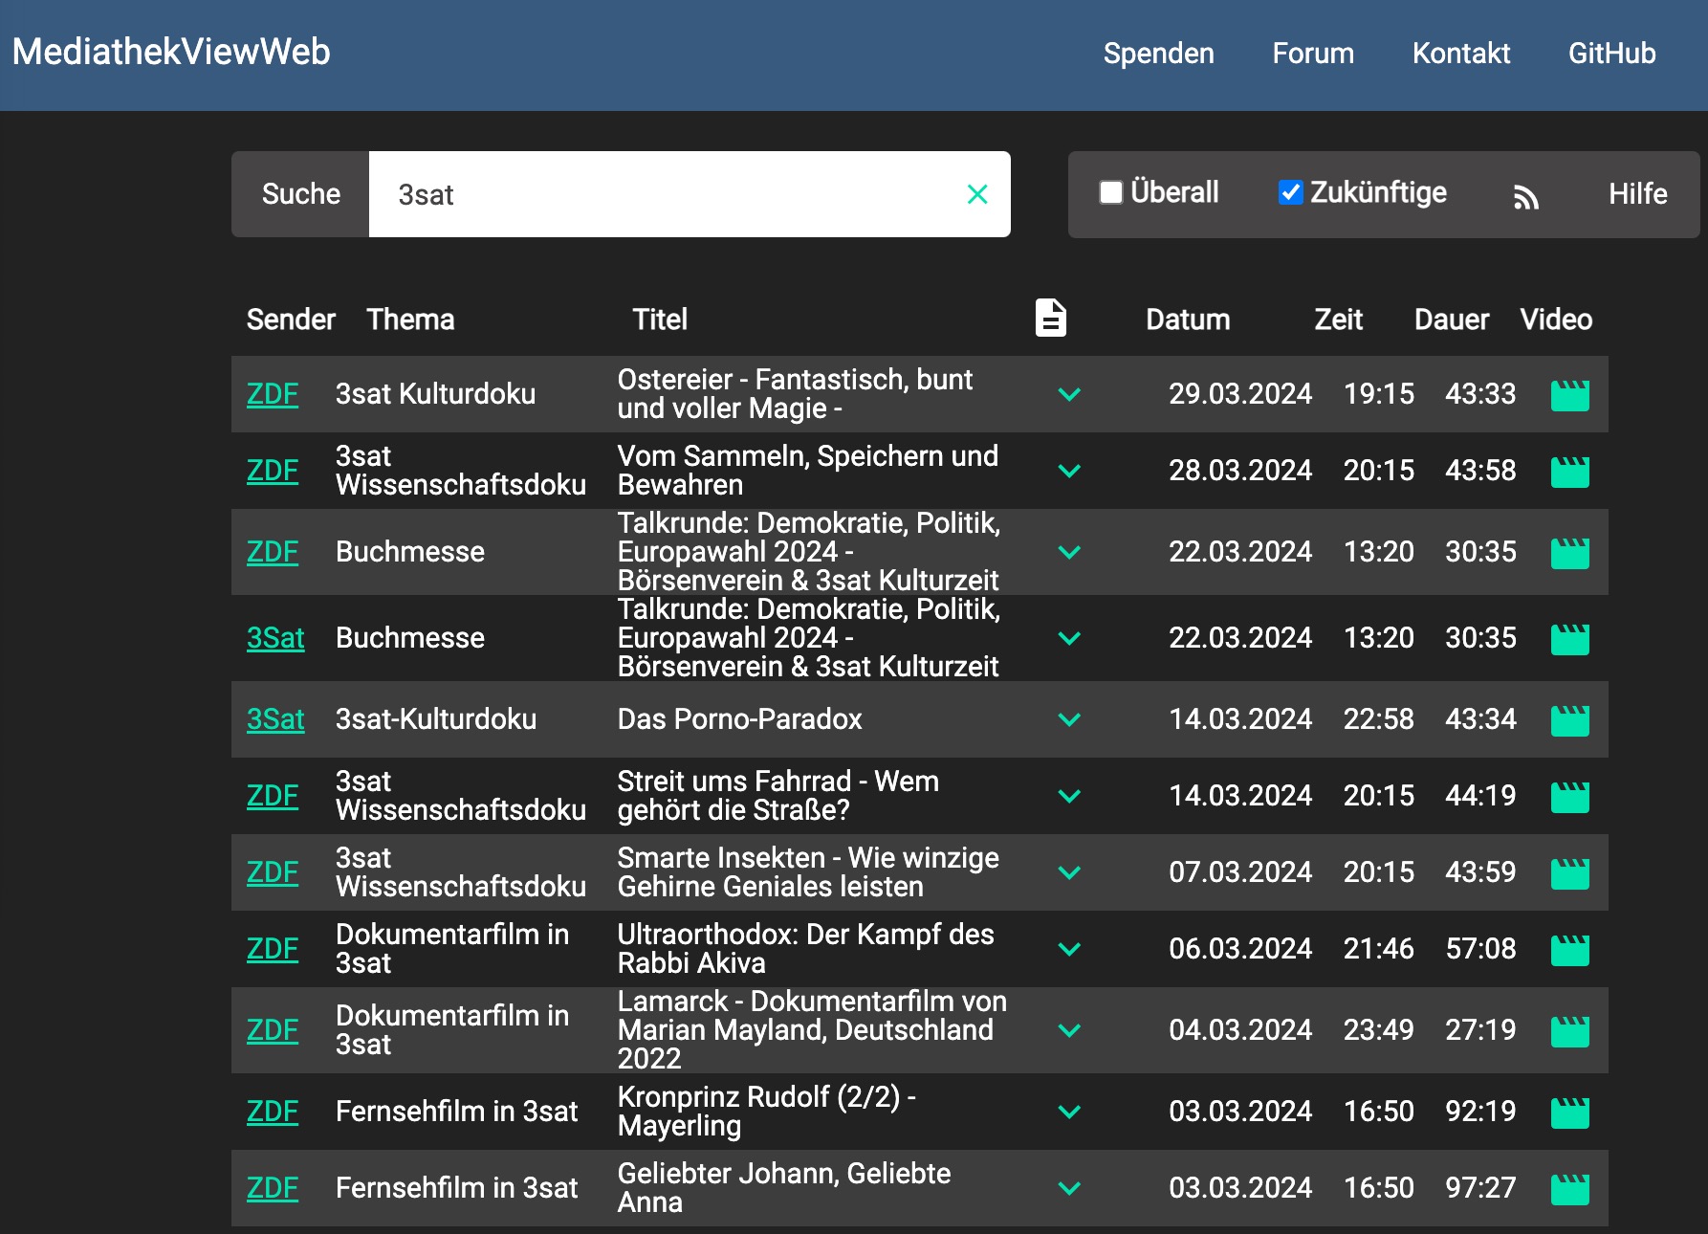Click 3Sat link in Das Porno-Paradox row
This screenshot has width=1708, height=1234.
(x=275, y=719)
